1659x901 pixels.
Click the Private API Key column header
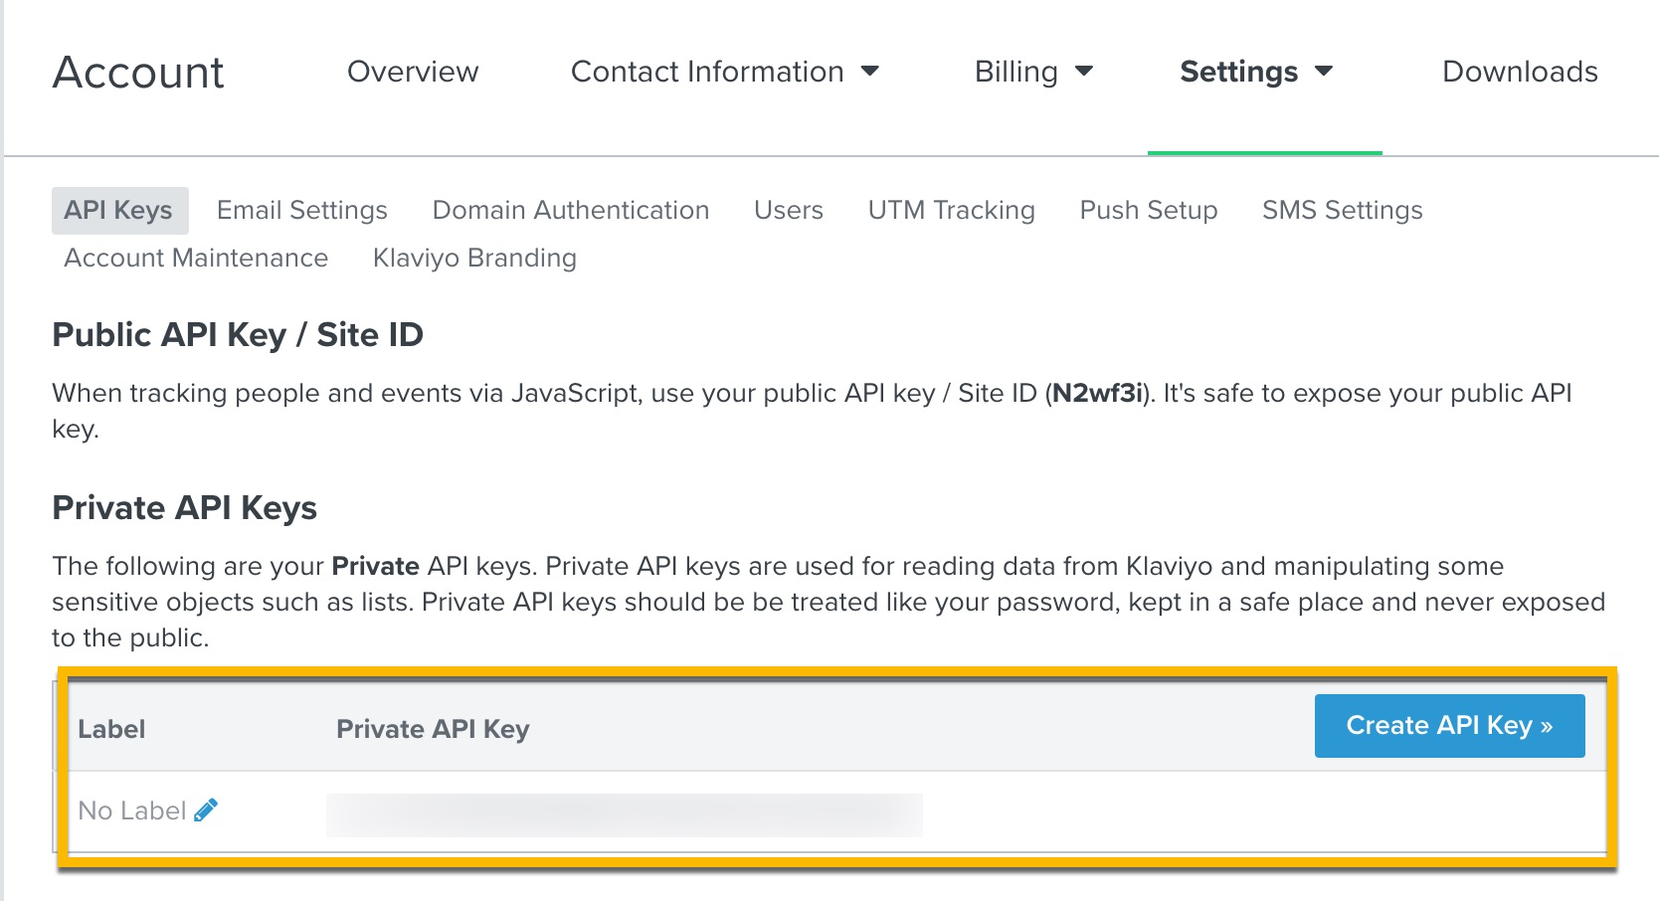433,729
